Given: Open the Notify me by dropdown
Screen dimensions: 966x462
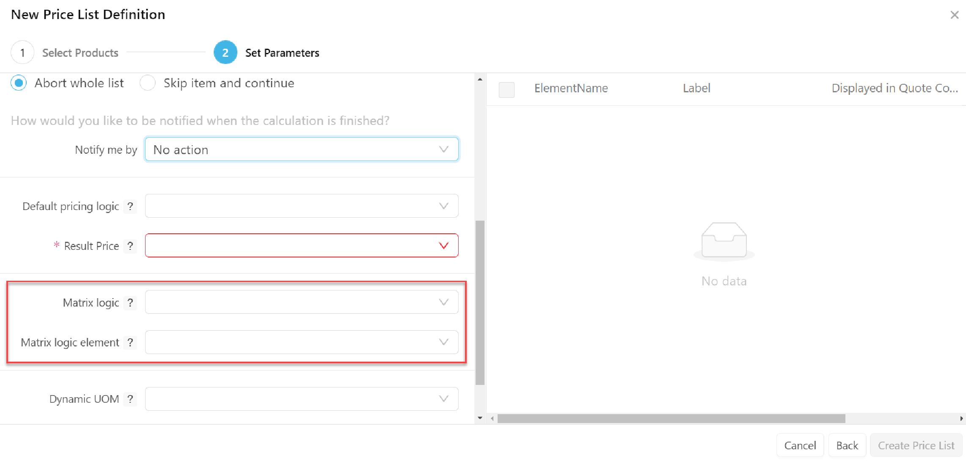Looking at the screenshot, I should (x=301, y=149).
